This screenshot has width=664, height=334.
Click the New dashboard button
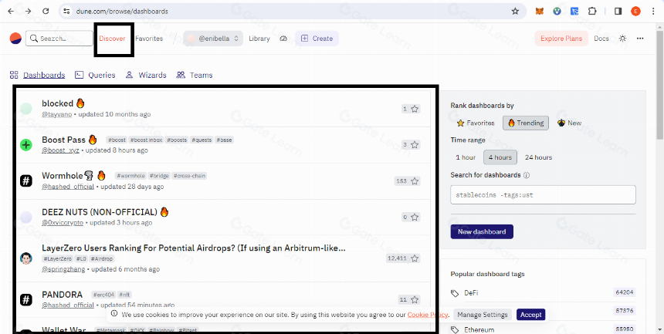coord(482,232)
